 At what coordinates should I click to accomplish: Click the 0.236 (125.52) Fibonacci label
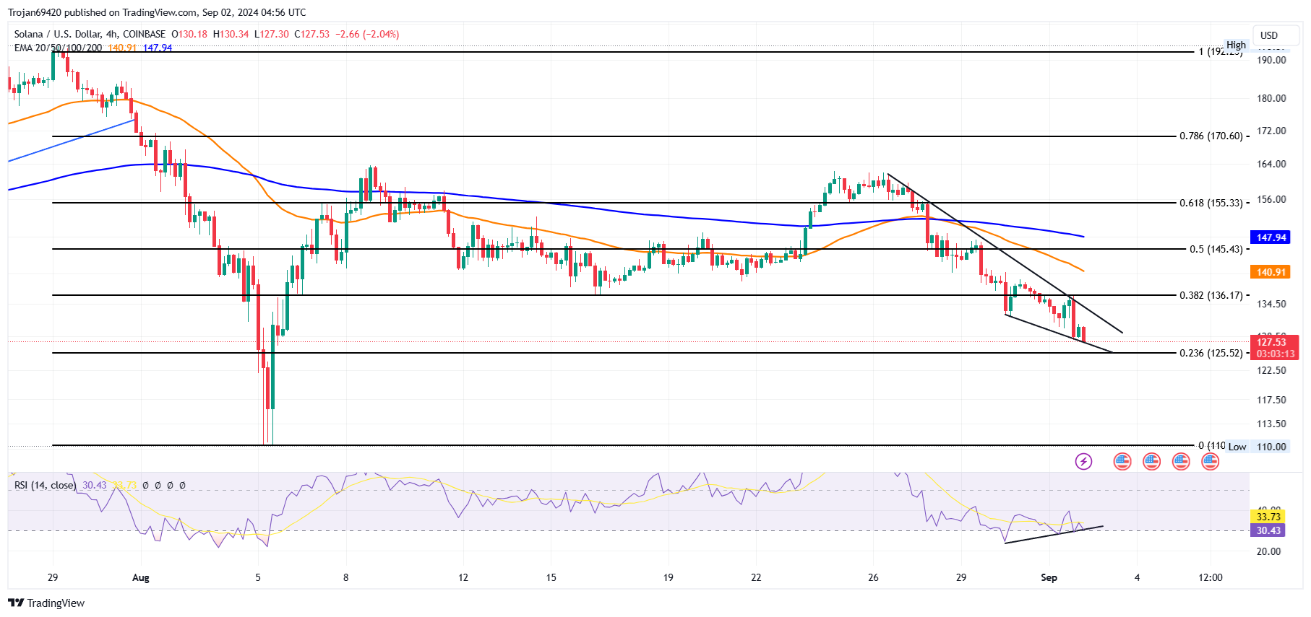(x=1211, y=353)
